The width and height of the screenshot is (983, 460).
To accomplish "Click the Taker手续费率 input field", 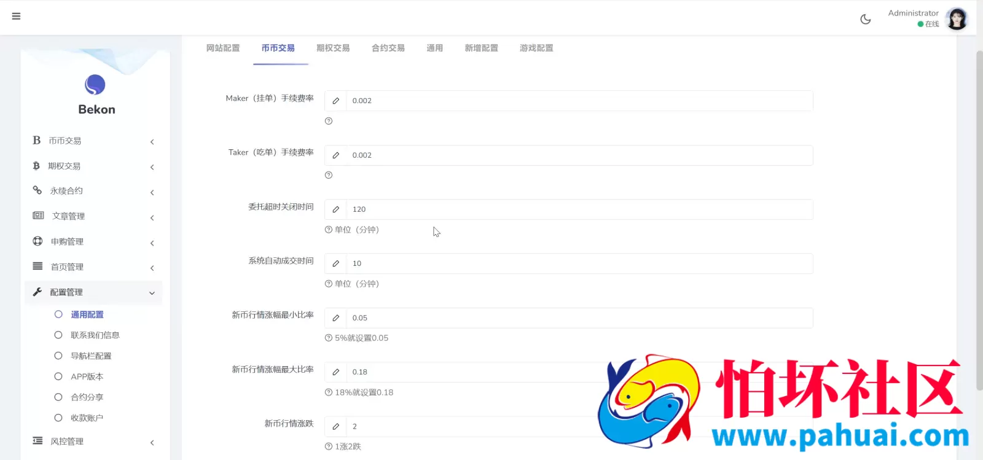I will pyautogui.click(x=579, y=155).
